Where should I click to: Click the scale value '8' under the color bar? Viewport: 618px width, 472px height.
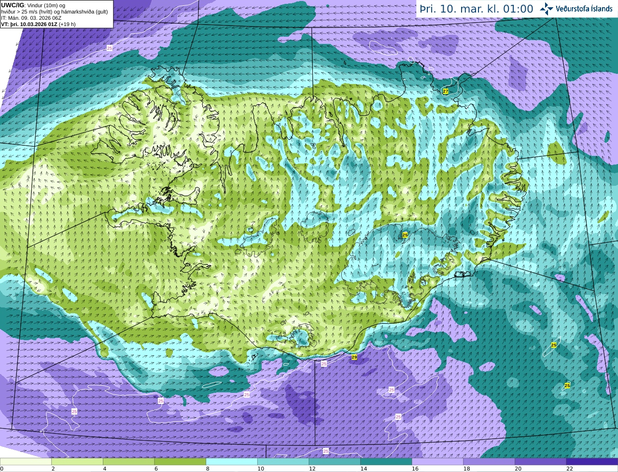click(x=208, y=469)
